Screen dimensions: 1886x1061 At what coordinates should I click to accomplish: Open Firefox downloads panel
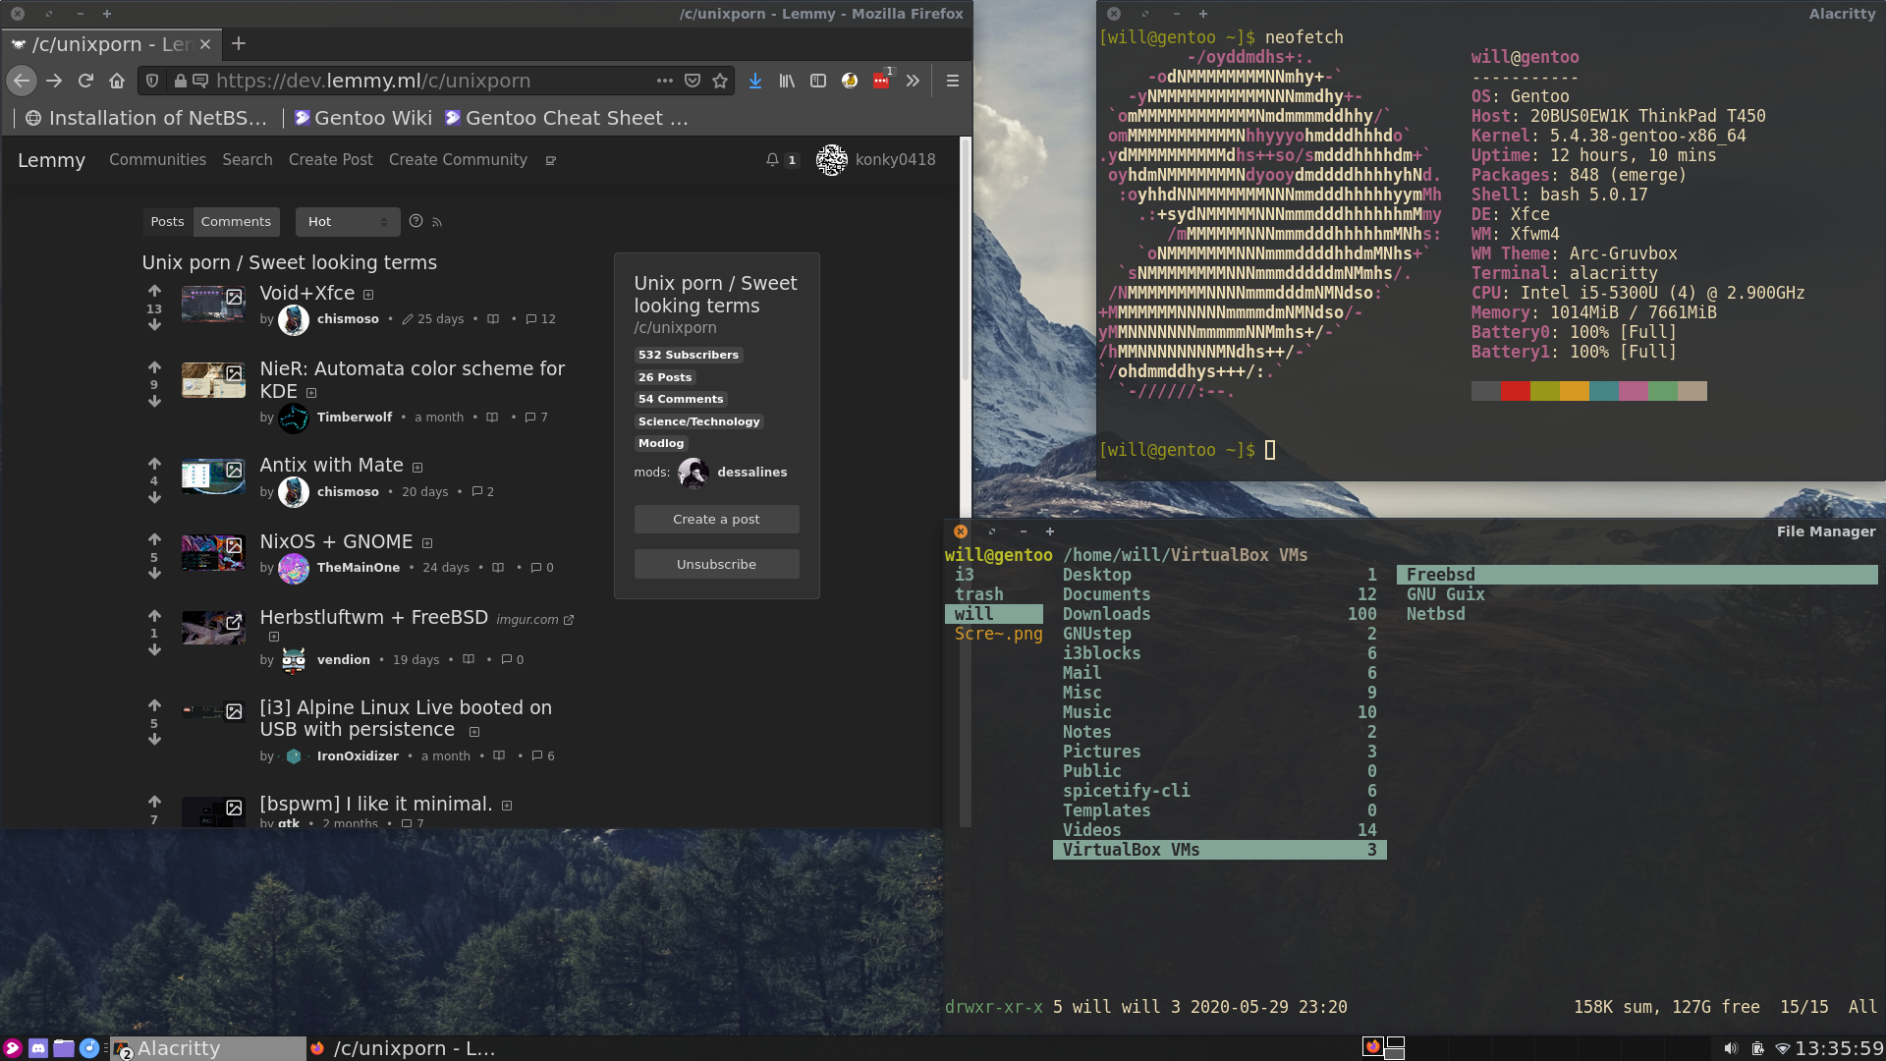[755, 81]
